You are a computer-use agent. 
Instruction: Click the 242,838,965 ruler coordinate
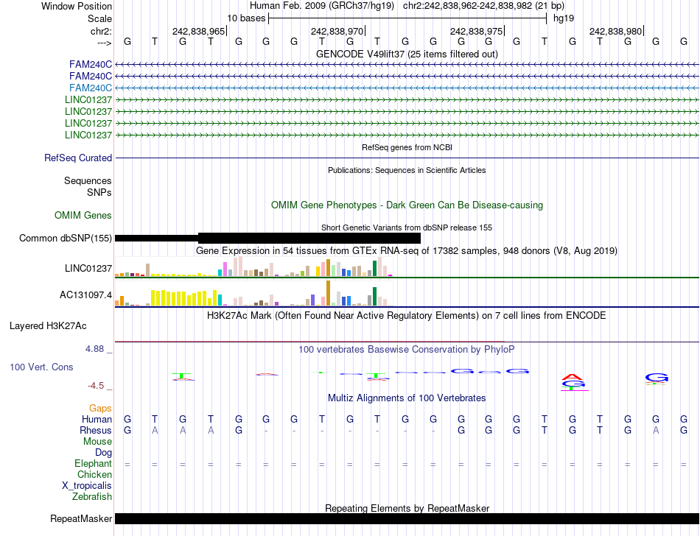click(199, 31)
